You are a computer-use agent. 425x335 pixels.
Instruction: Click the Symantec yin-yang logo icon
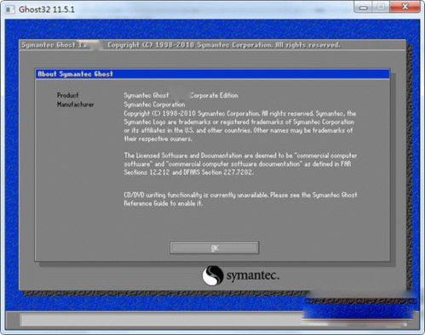[213, 275]
